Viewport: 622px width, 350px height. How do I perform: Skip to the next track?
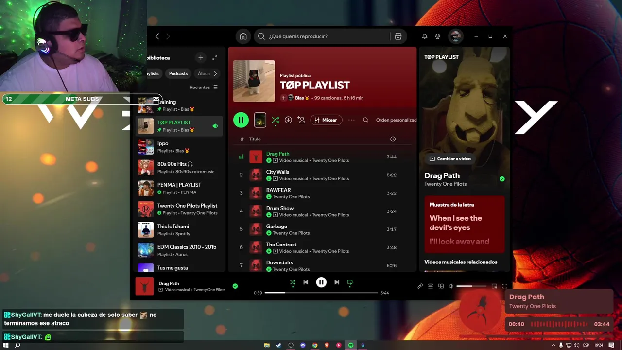click(337, 282)
